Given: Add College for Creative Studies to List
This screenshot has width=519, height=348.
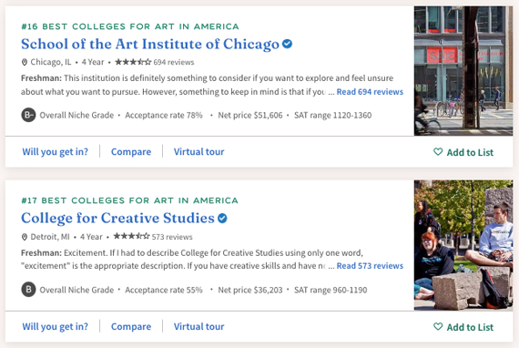Looking at the screenshot, I should pos(463,327).
